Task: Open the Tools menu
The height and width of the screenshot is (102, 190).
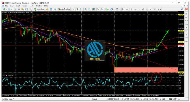Action: click(x=31, y=6)
